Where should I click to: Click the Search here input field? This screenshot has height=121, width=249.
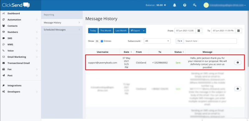[x=210, y=41]
